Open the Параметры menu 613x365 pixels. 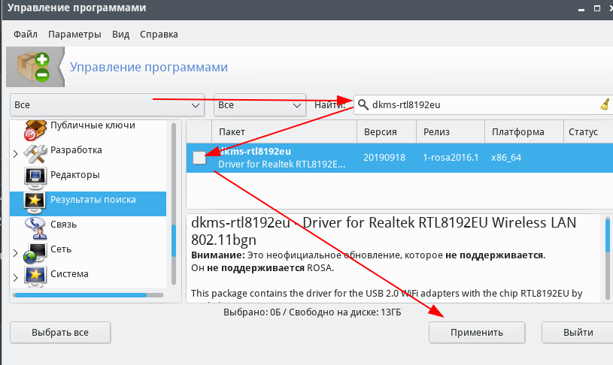click(74, 35)
